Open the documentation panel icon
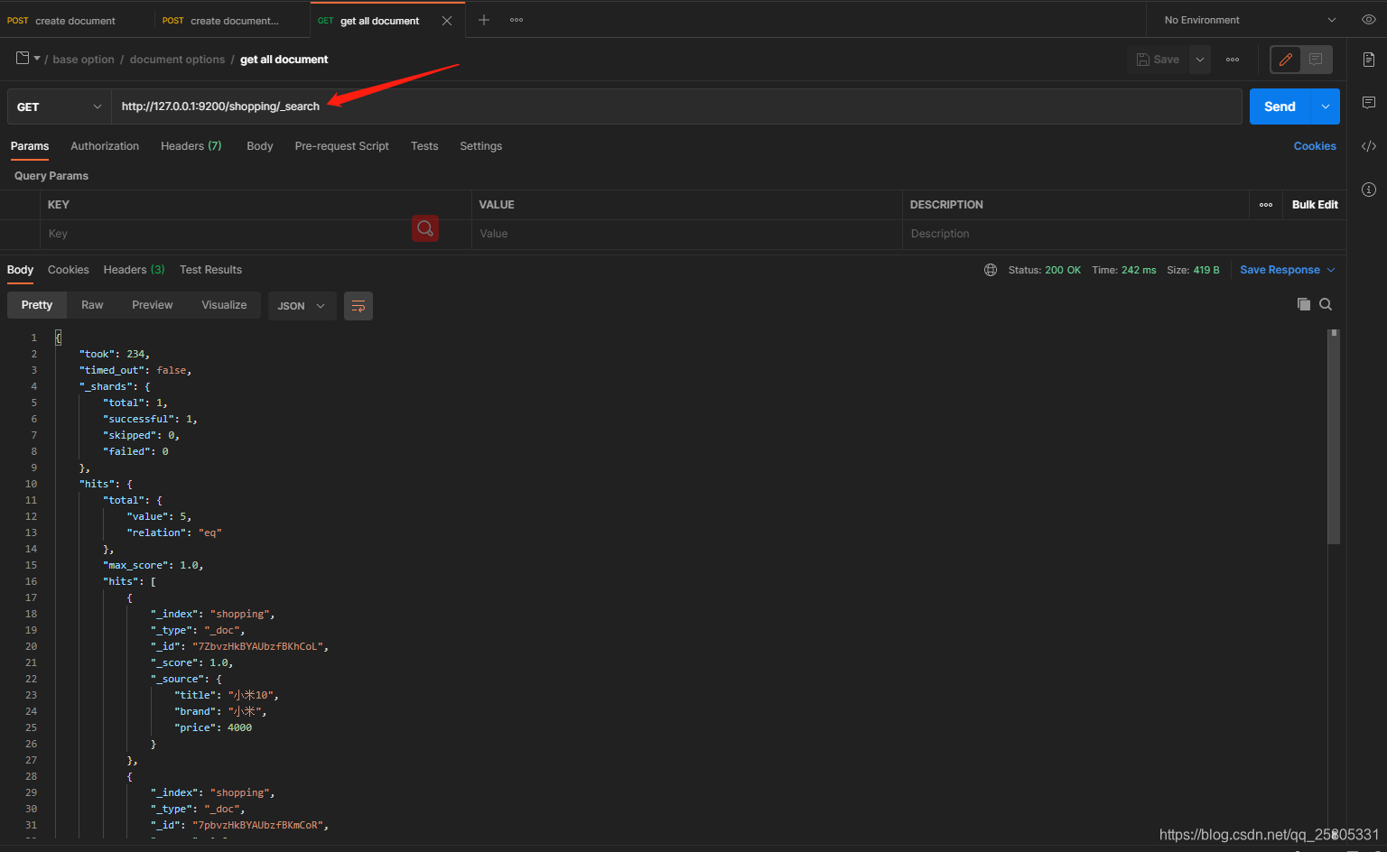This screenshot has height=852, width=1387. 1368,59
